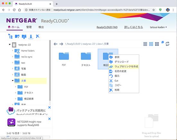Switch to large grid view layout

pos(157,44)
